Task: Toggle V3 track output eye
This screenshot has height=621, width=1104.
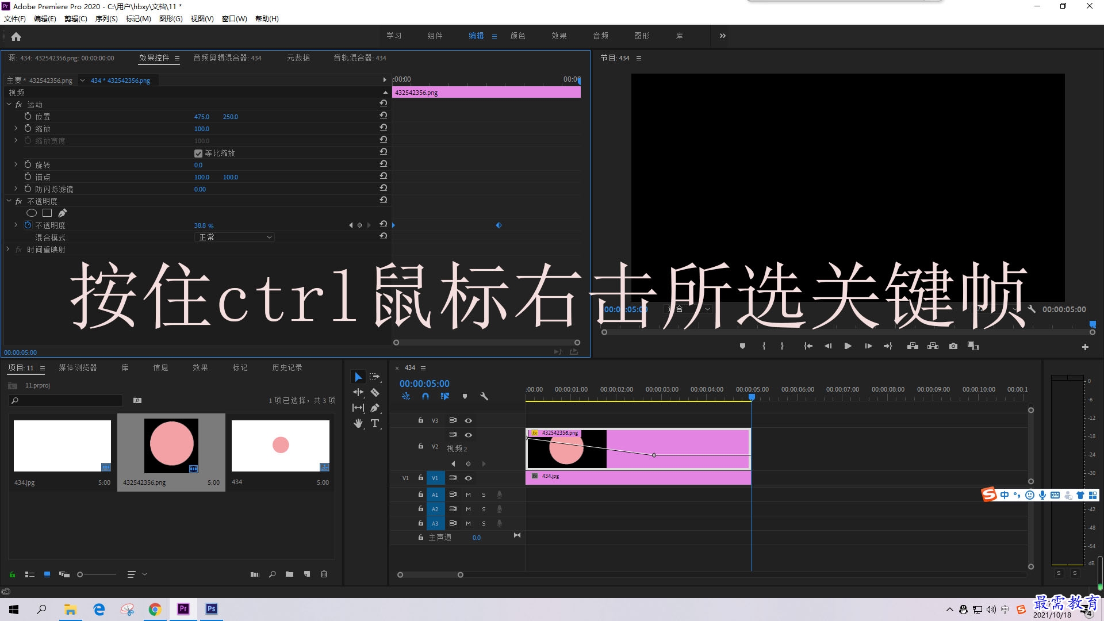Action: (x=468, y=421)
